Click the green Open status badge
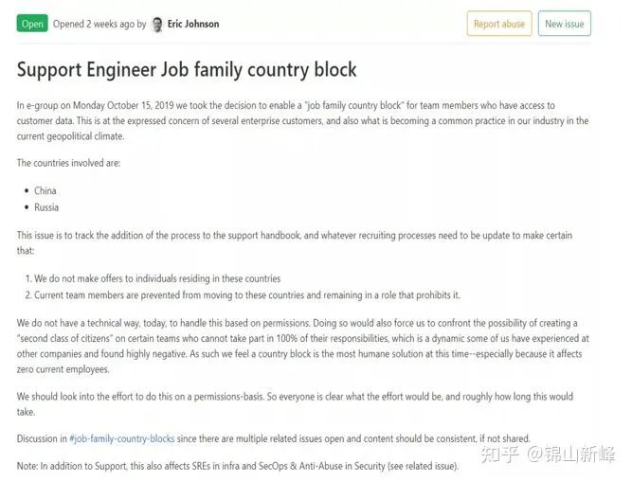 (32, 24)
